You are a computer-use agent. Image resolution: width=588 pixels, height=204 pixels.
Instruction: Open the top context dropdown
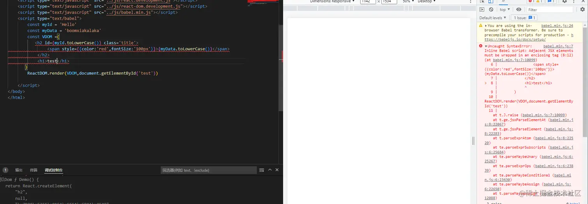[505, 10]
